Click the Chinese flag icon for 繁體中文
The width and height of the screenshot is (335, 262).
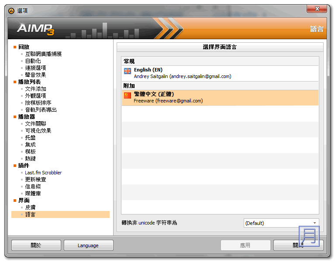(x=127, y=95)
